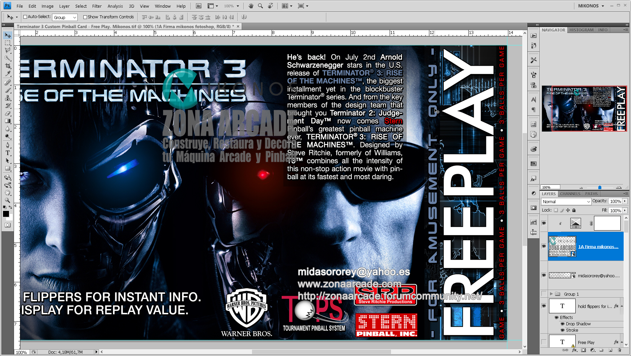Show the Group 1 layer group
631x356 pixels.
[544, 294]
